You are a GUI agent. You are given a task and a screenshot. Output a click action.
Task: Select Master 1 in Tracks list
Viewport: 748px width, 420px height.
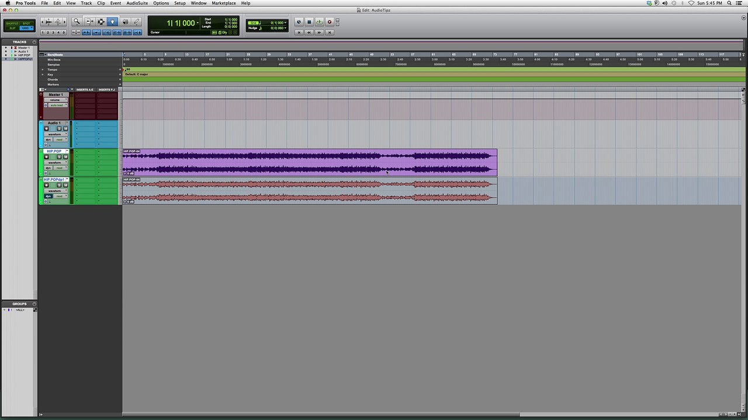[x=24, y=48]
